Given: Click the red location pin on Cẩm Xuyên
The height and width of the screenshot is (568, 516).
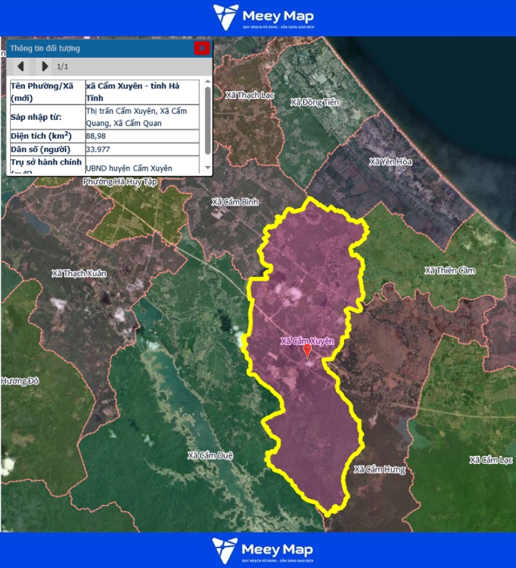Looking at the screenshot, I should [308, 351].
